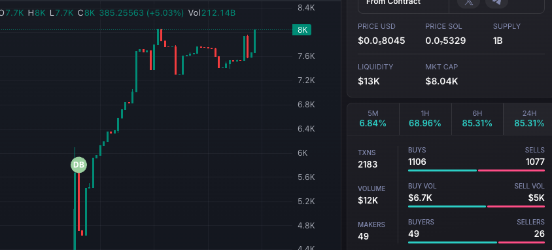Open the X (Twitter) social link icon
Image resolution: width=552 pixels, height=250 pixels.
tap(468, 2)
